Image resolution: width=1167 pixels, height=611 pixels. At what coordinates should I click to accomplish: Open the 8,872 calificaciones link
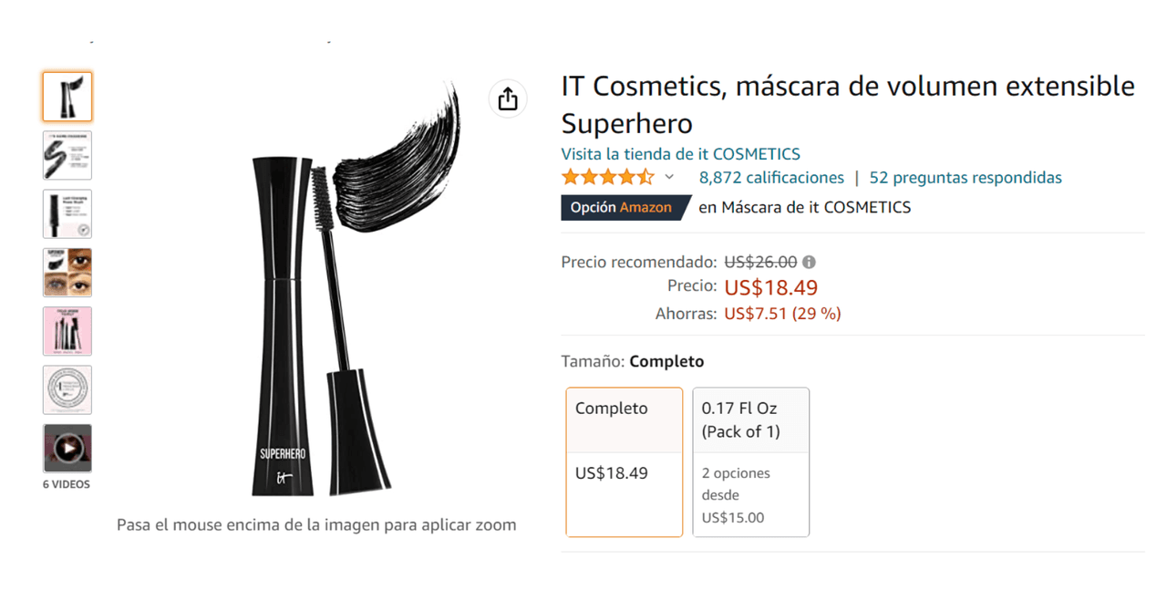[x=771, y=178]
